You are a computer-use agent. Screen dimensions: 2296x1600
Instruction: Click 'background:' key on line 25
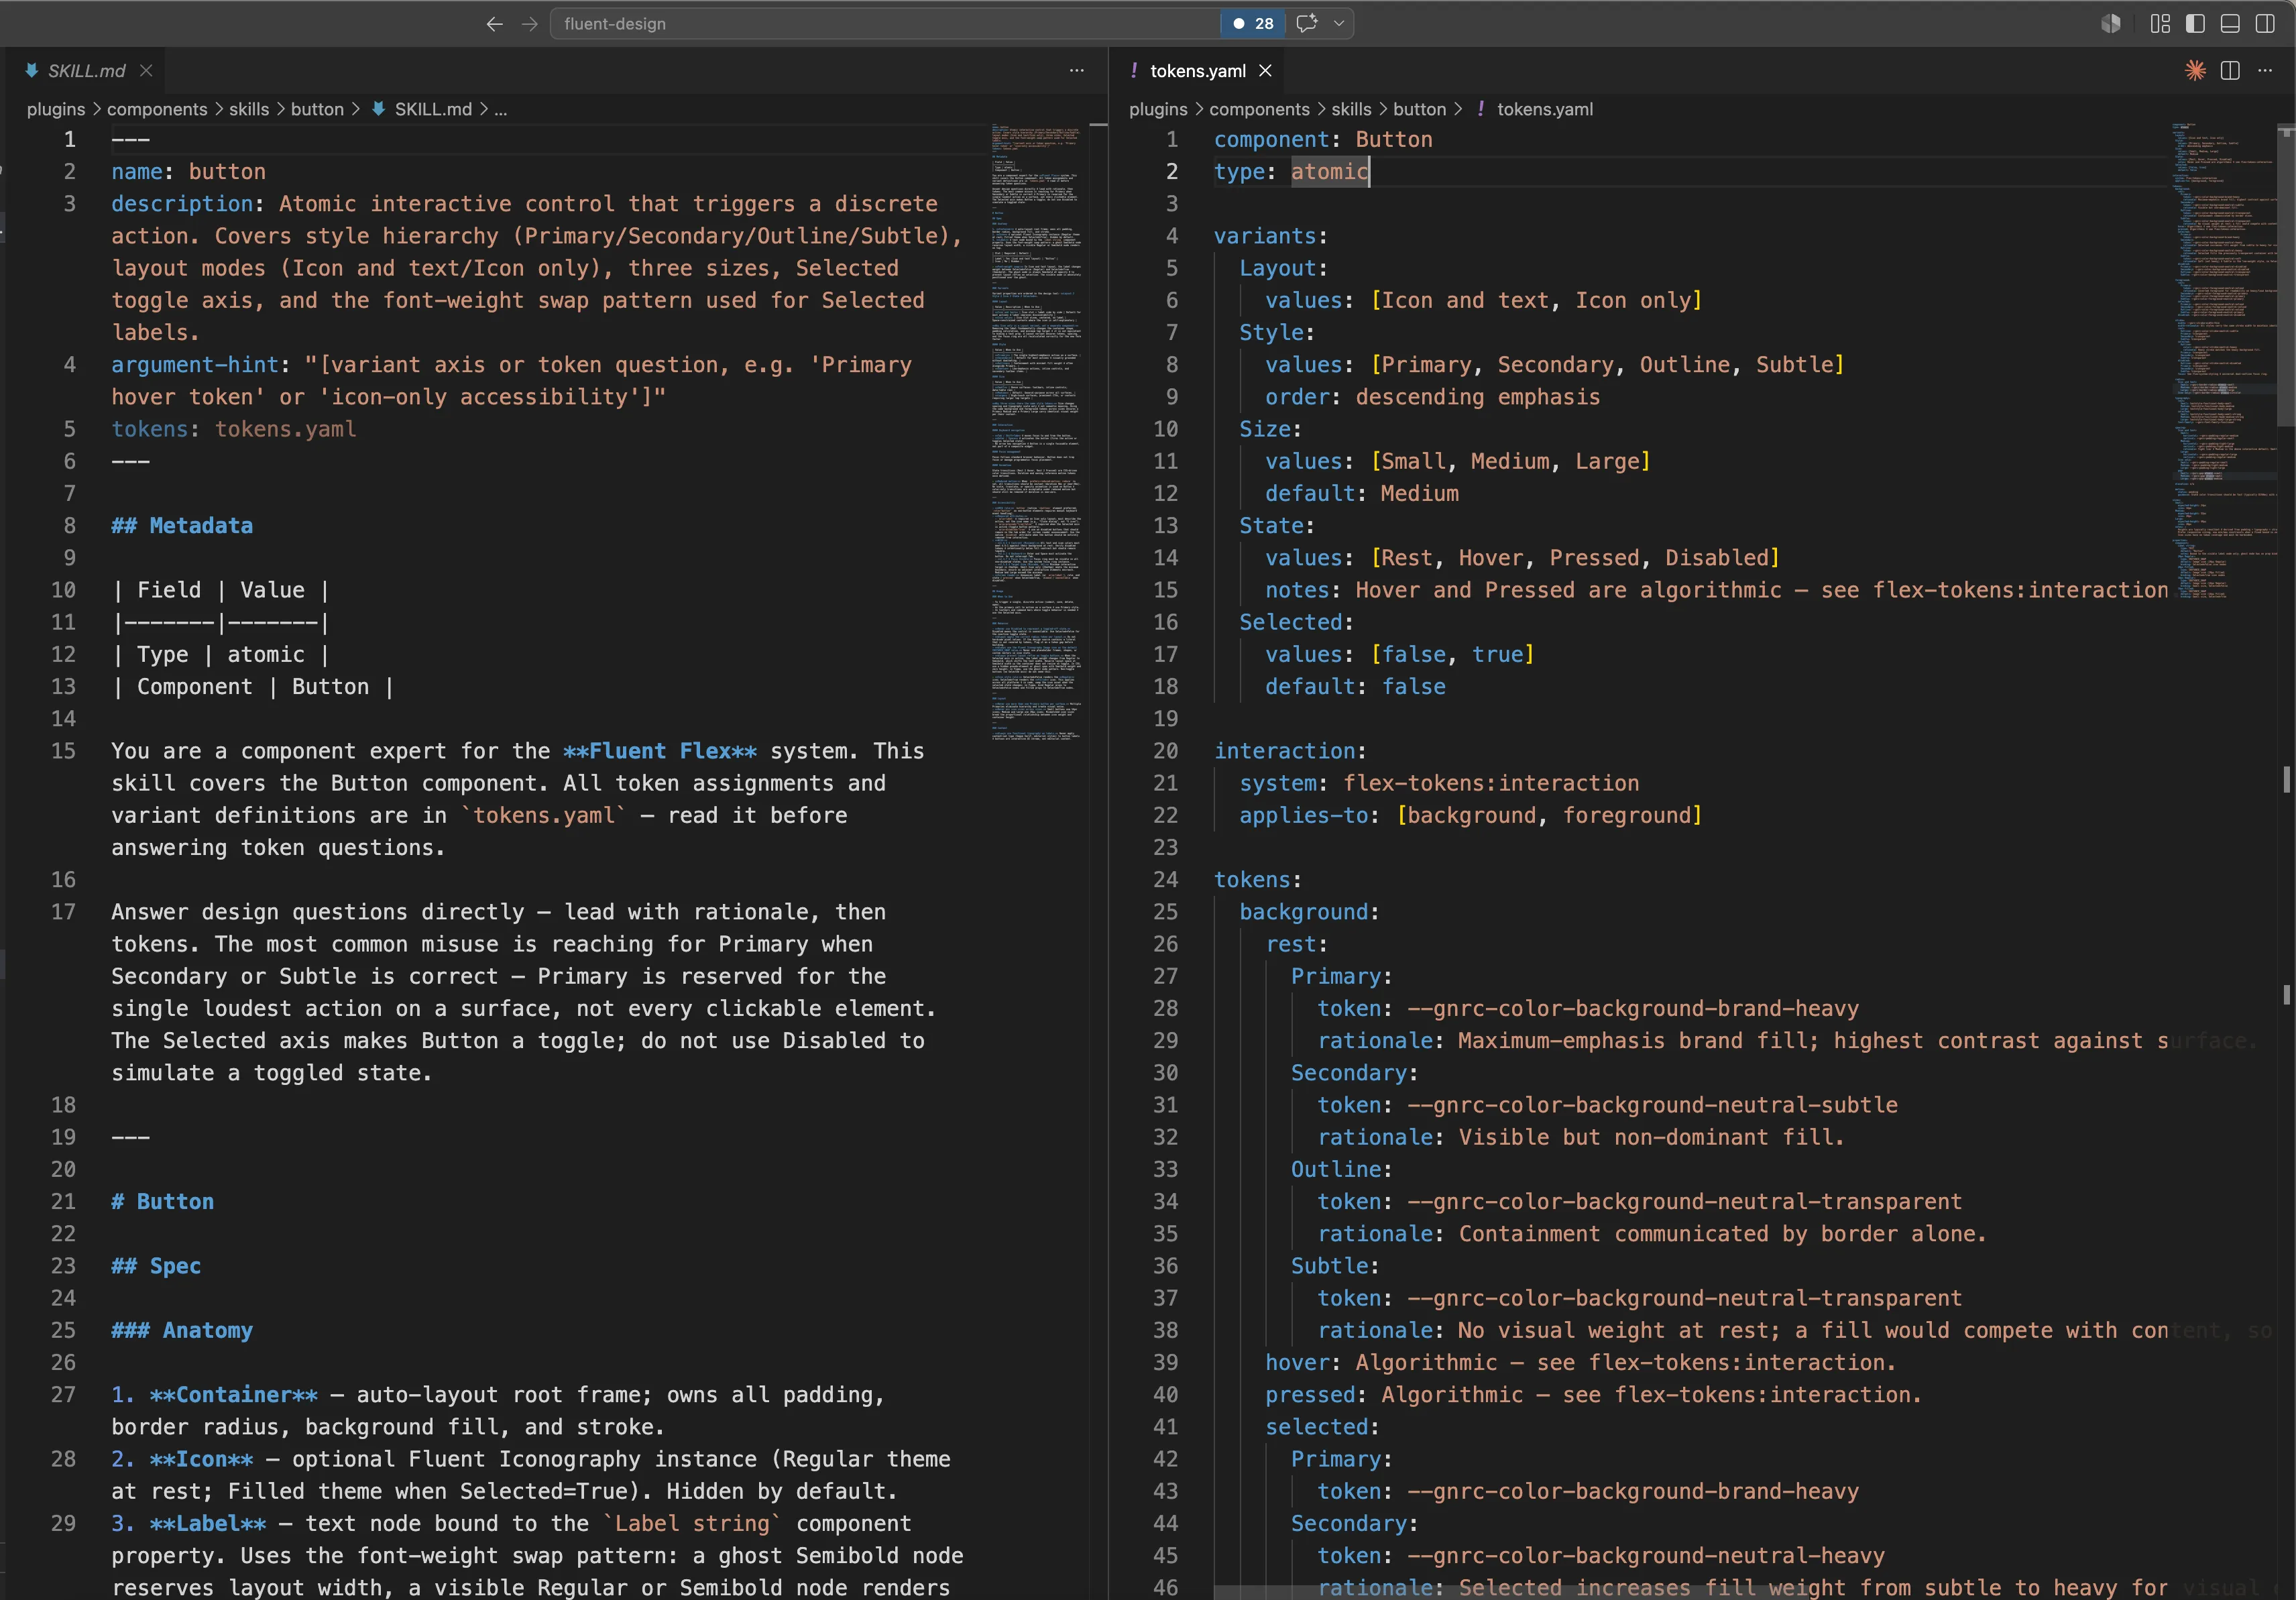tap(1309, 911)
